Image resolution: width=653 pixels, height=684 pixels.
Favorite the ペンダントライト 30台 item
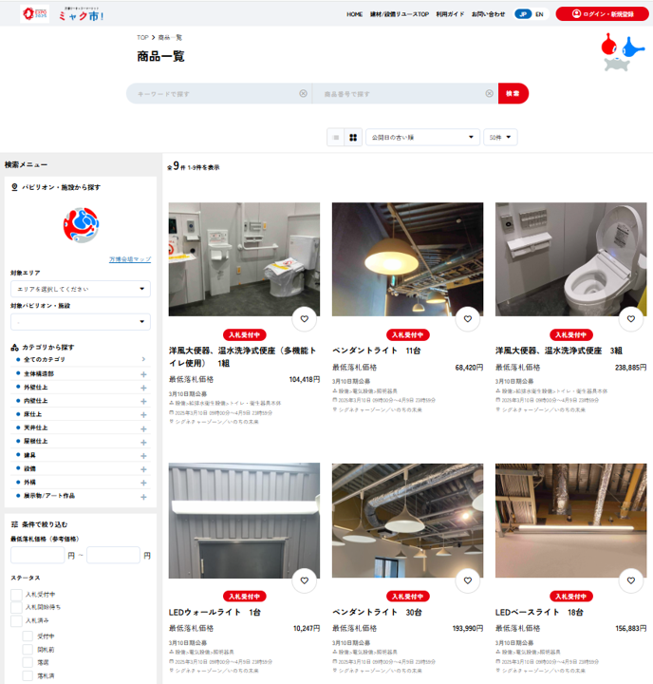[x=468, y=580]
